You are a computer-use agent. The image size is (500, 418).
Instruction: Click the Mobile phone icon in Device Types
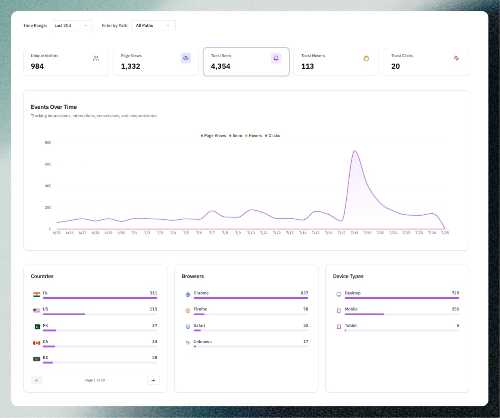pos(339,310)
